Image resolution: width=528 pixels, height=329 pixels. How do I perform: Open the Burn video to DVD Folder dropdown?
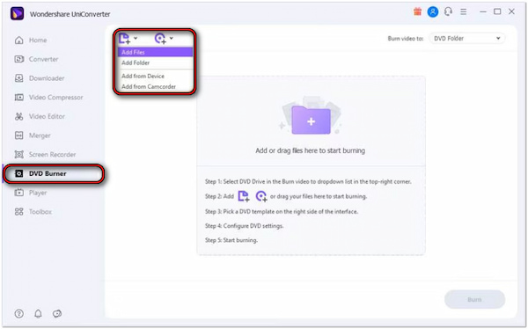pyautogui.click(x=466, y=39)
